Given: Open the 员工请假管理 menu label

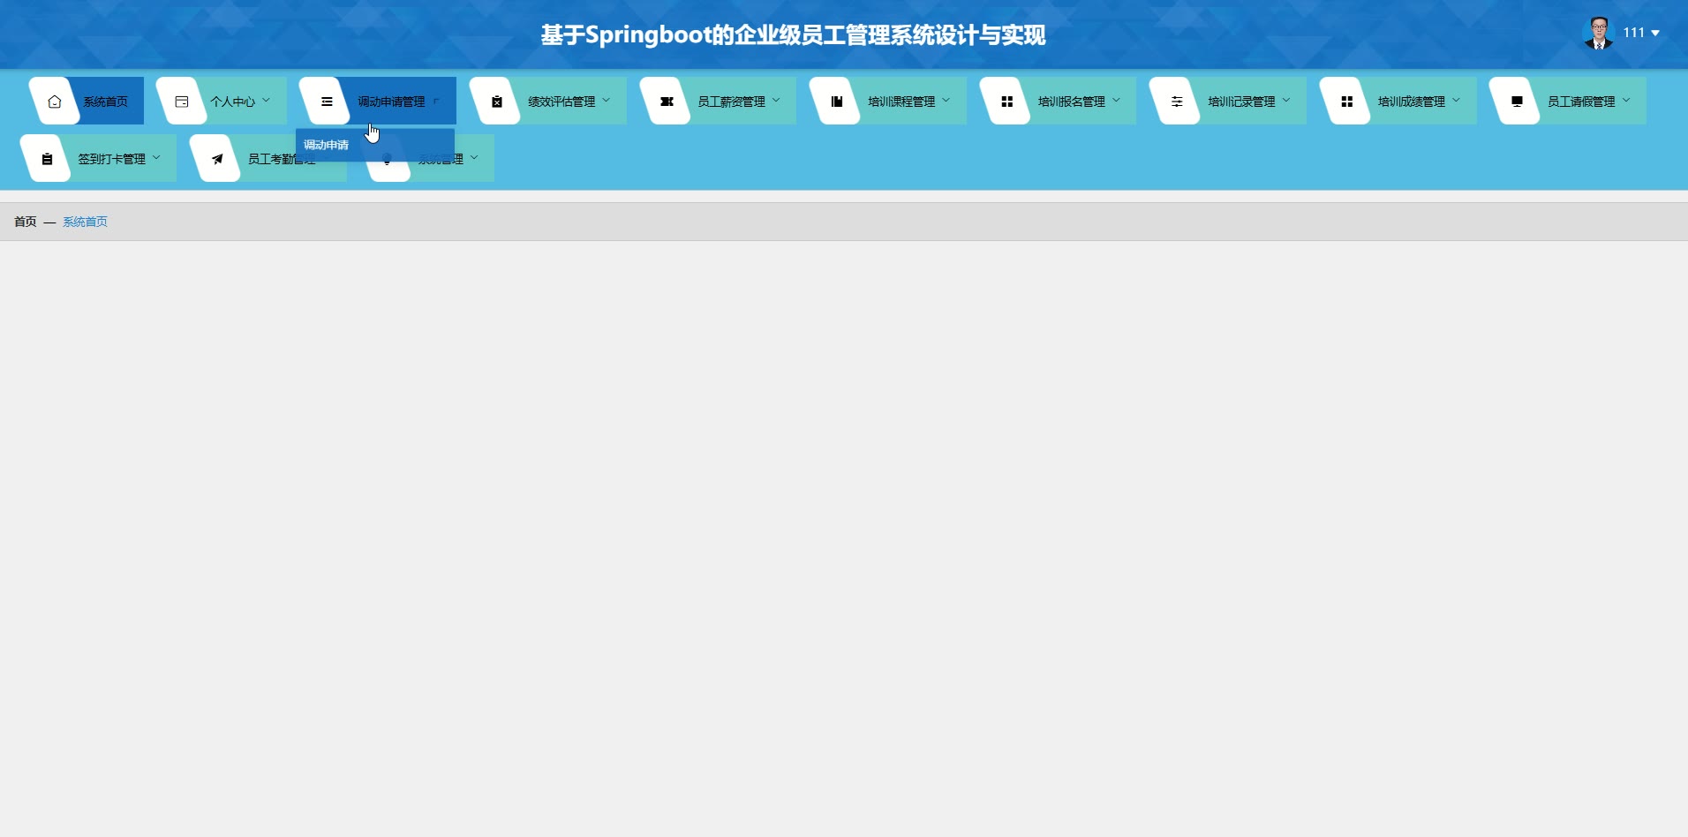Looking at the screenshot, I should point(1581,102).
